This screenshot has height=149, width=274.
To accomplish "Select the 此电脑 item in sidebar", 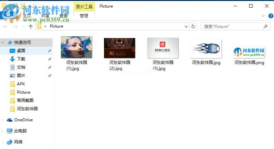I will [x=20, y=131].
